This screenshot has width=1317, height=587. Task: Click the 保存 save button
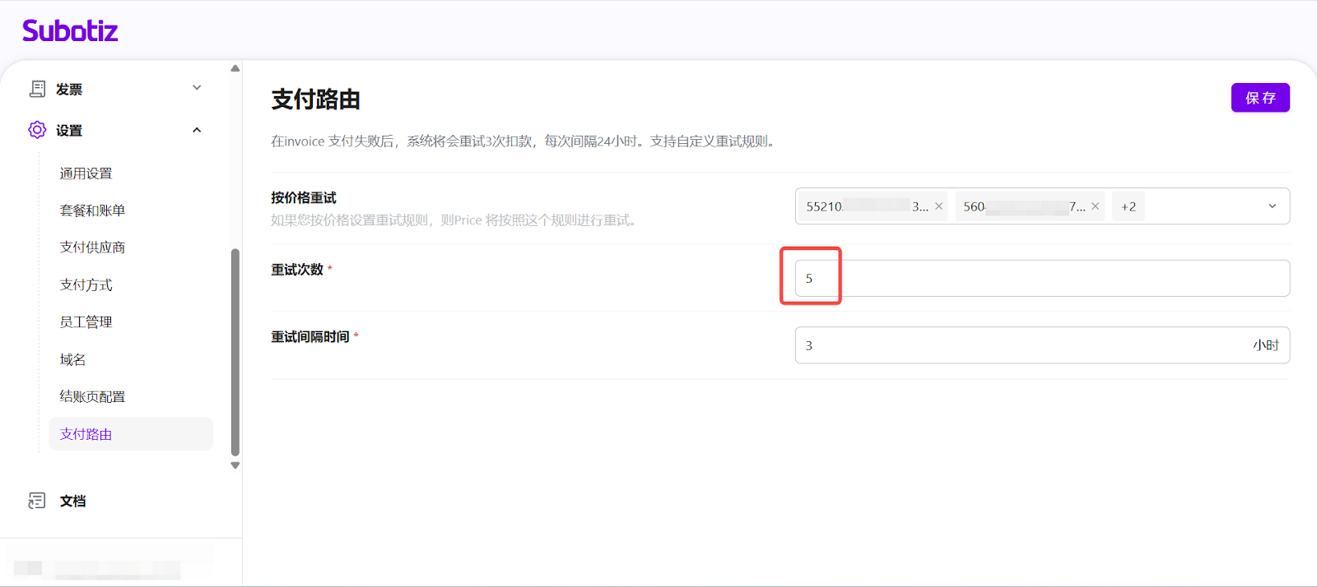[x=1259, y=98]
